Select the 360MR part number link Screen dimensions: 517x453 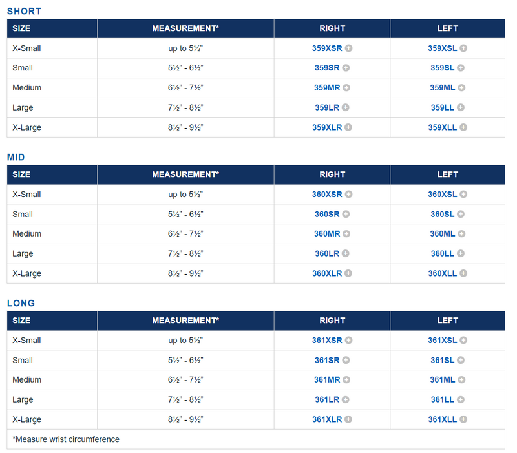(326, 234)
